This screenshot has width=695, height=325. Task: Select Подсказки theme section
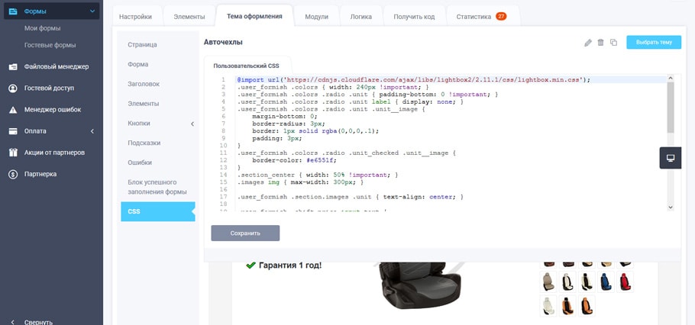144,143
